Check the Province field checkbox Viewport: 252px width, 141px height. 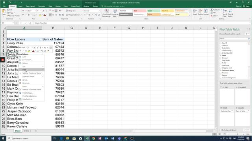pyautogui.click(x=220, y=73)
